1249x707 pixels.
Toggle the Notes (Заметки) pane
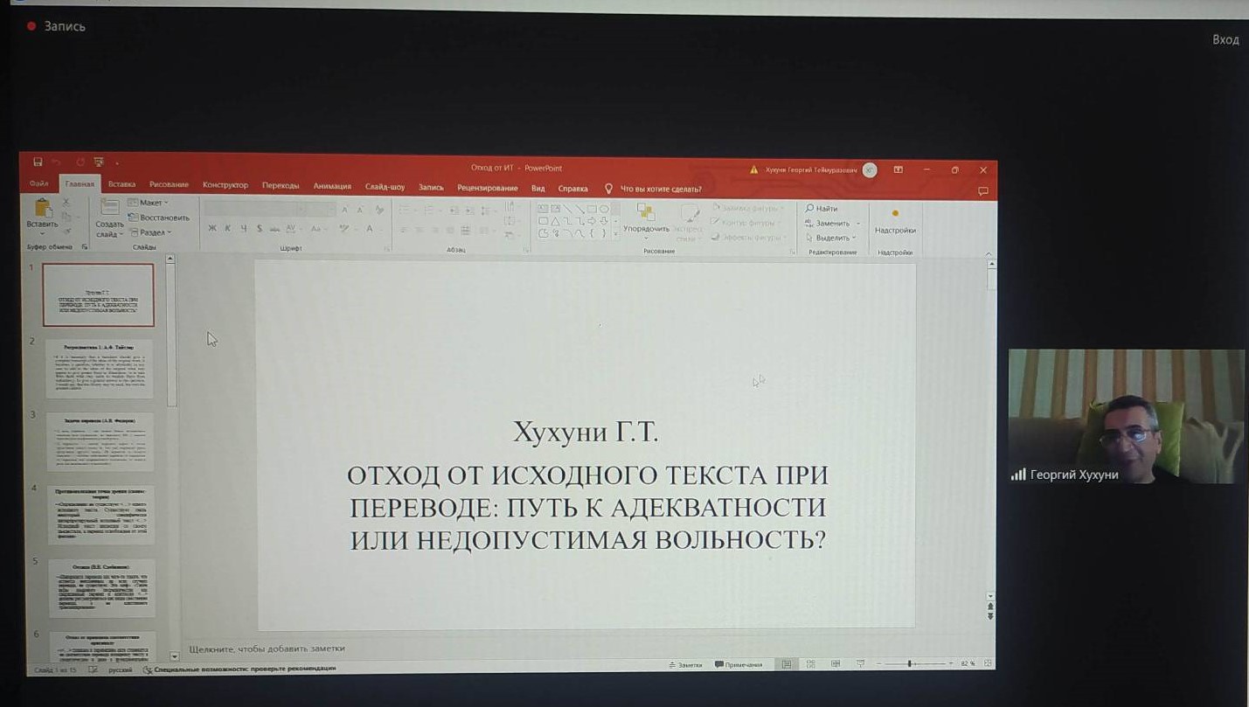pos(684,665)
